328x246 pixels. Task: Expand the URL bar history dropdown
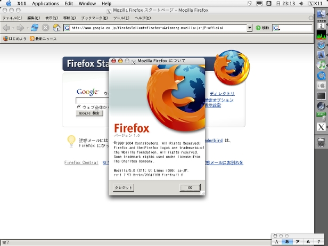click(250, 28)
